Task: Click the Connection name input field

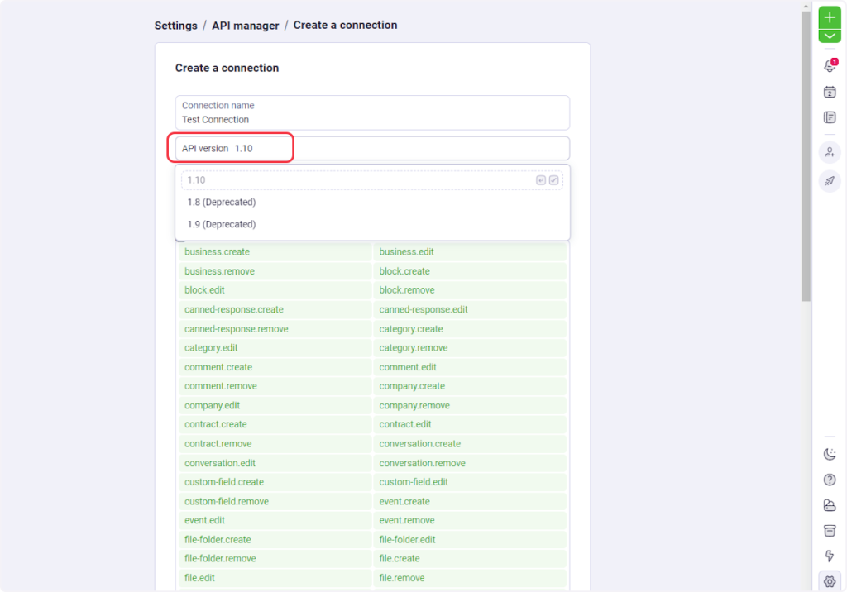Action: click(x=372, y=113)
